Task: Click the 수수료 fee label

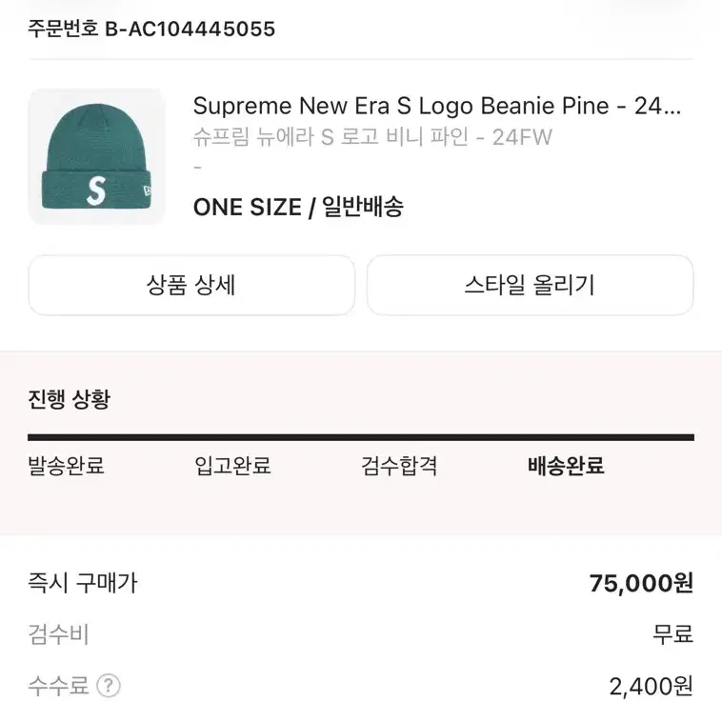Action: (58, 686)
